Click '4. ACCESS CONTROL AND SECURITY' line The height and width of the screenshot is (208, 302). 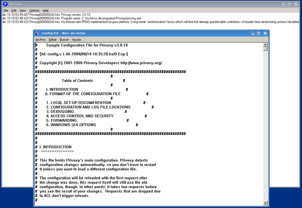80,116
